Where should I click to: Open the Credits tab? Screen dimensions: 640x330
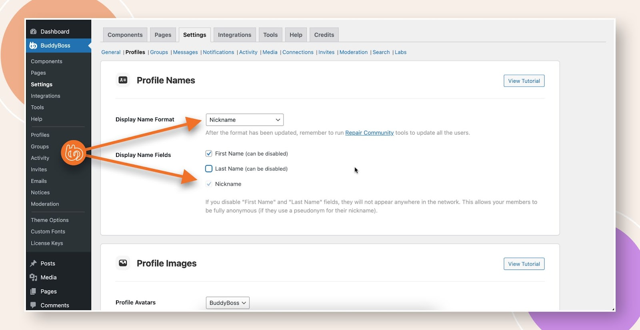tap(324, 35)
